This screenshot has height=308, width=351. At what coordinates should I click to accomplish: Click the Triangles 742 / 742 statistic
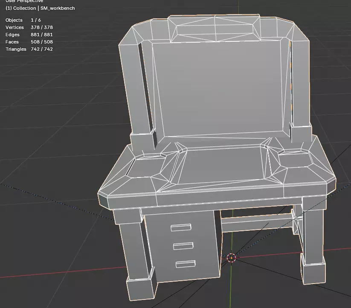click(29, 49)
